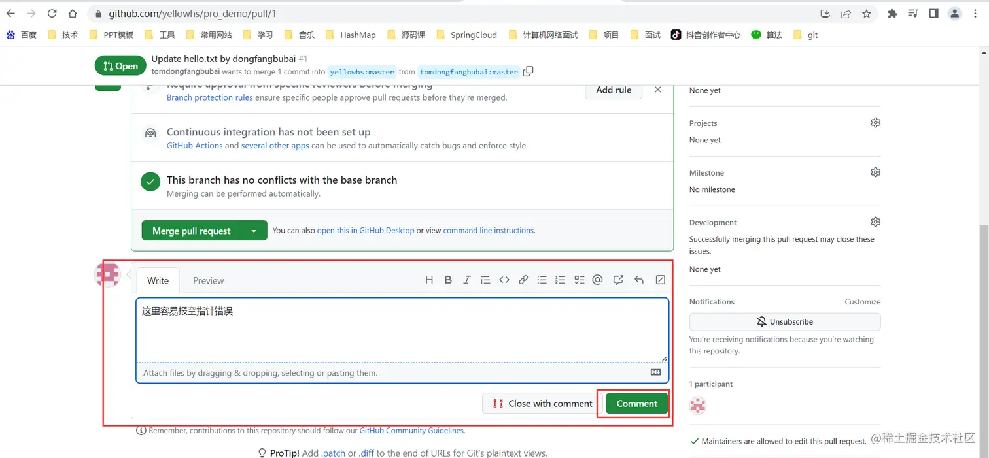Open the 技术 bookmarks folder
This screenshot has width=989, height=458.
(63, 35)
